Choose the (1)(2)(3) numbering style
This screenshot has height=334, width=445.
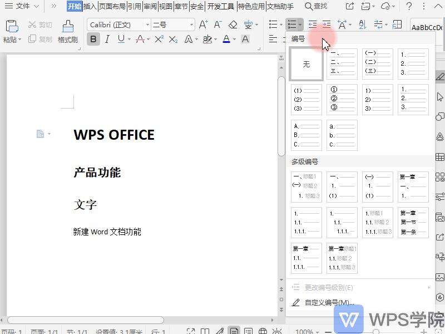coord(306,100)
